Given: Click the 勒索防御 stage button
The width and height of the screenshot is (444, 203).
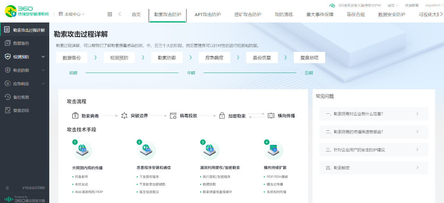Looking at the screenshot, I should tap(167, 58).
